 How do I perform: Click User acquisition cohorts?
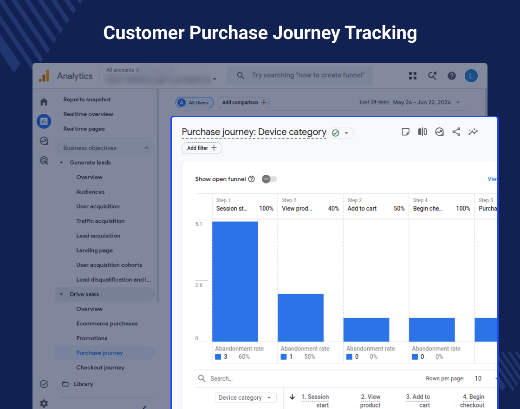click(x=109, y=265)
